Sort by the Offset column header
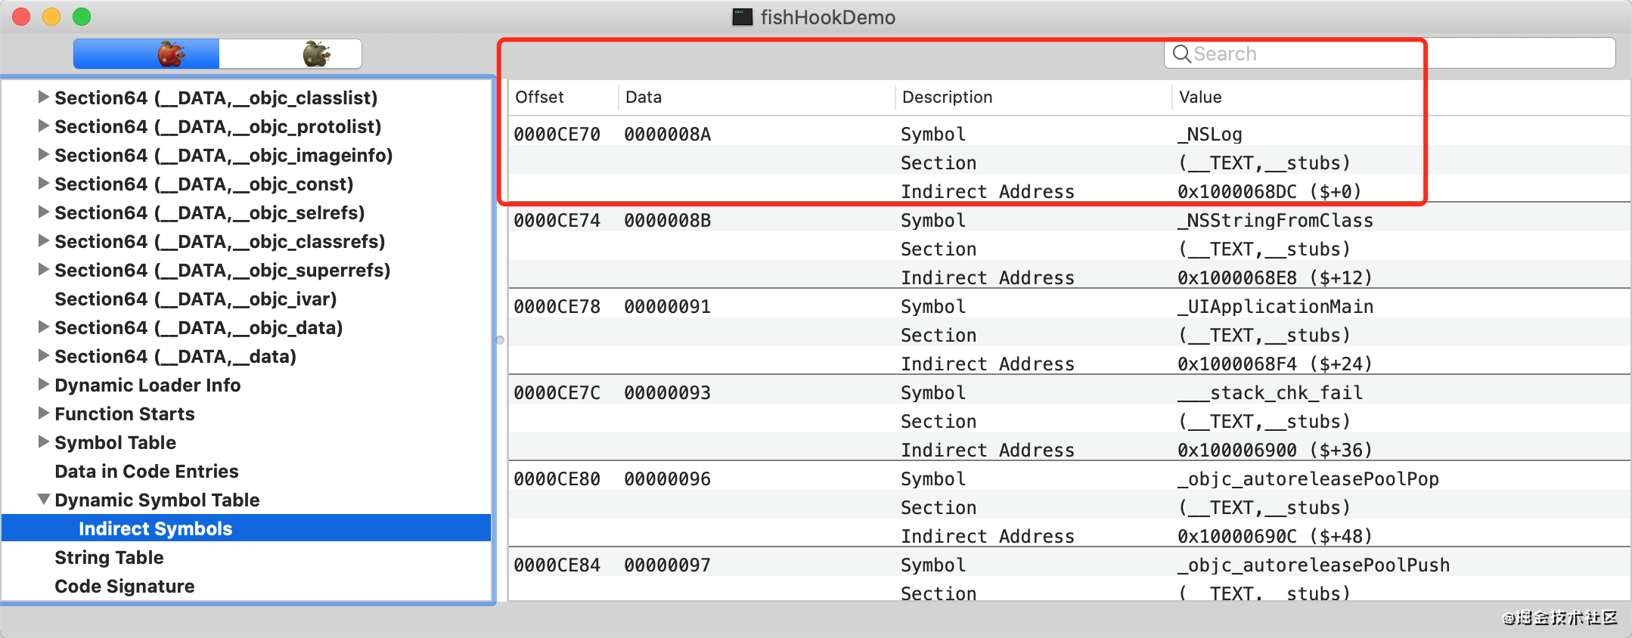The image size is (1632, 638). click(563, 98)
